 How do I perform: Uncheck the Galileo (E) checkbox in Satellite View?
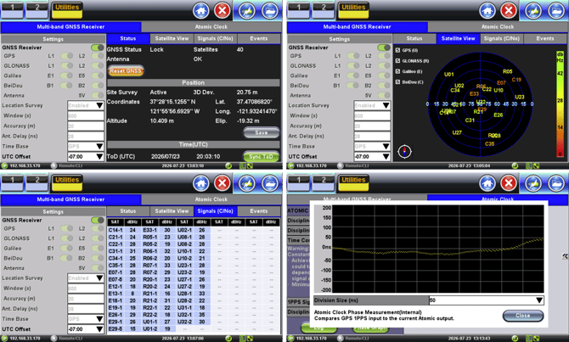pos(397,71)
